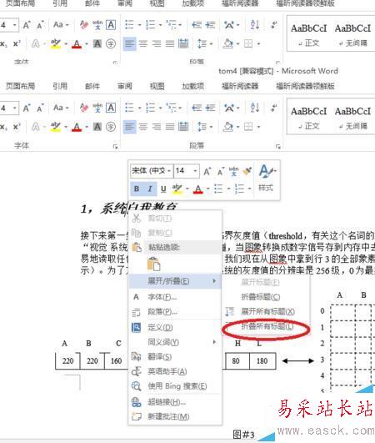Click enclosed character 字 icon below Word title

coord(111,127)
